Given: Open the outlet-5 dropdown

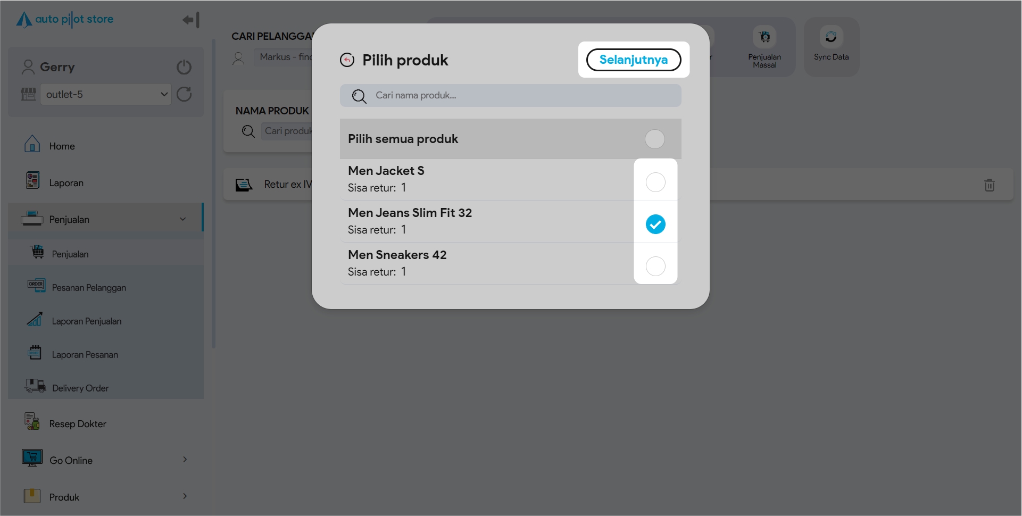Looking at the screenshot, I should (106, 95).
